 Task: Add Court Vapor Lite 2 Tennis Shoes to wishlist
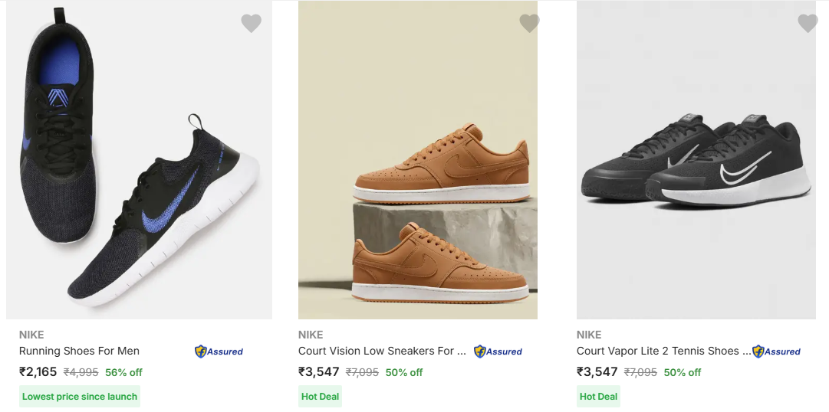click(808, 24)
